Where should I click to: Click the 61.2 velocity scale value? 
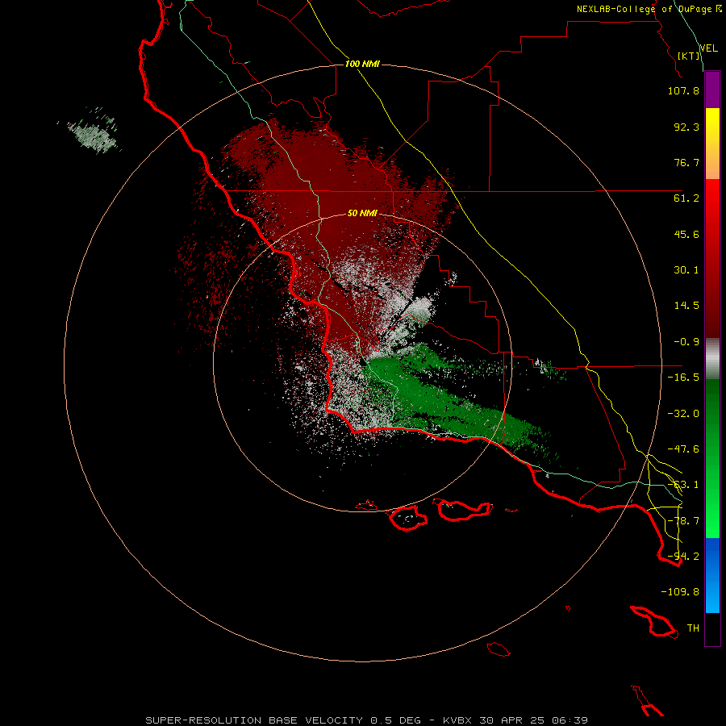click(686, 198)
